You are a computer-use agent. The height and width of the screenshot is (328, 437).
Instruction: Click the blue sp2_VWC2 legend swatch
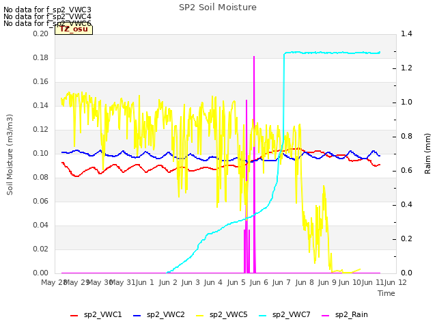(137, 316)
